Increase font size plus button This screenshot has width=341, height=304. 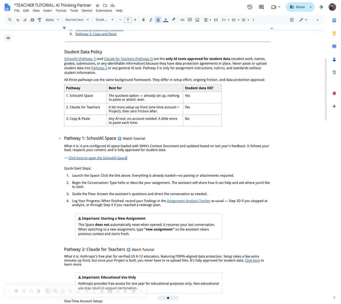[x=135, y=20]
